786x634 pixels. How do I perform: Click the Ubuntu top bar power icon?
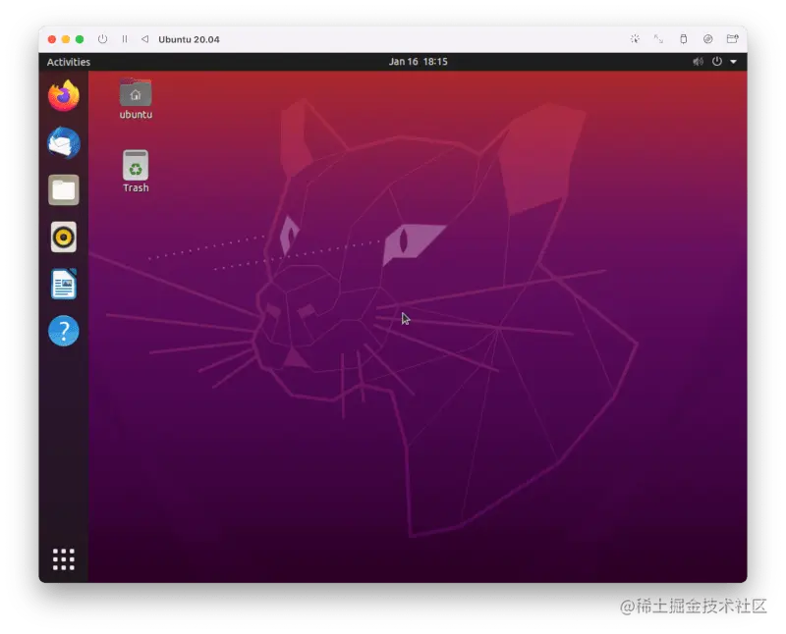[x=717, y=62]
